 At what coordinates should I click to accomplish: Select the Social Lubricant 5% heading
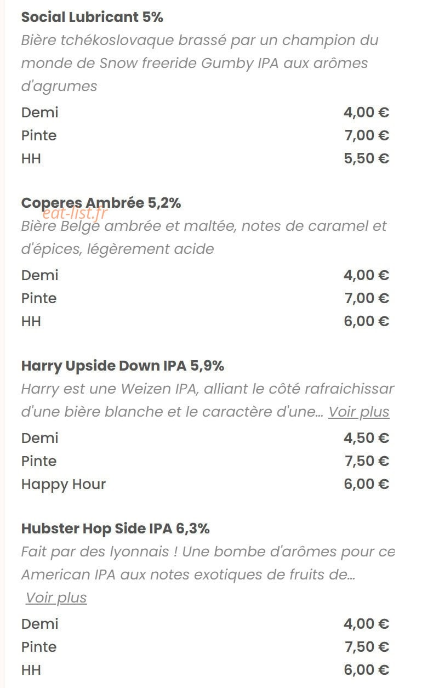click(92, 17)
